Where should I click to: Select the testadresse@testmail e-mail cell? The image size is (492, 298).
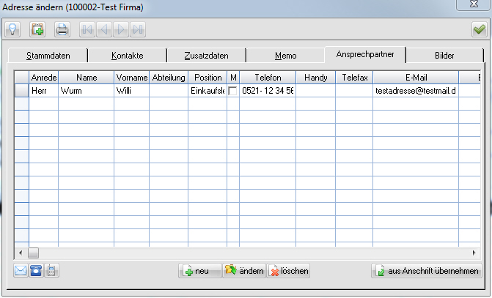(x=416, y=91)
